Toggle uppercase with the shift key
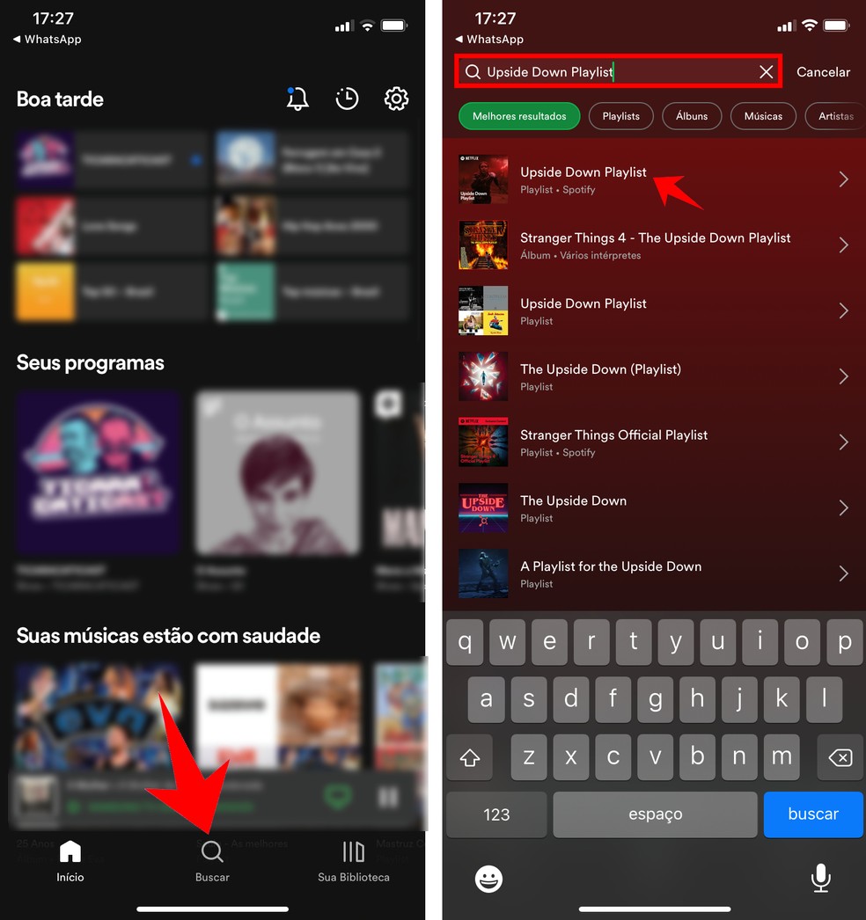The width and height of the screenshot is (866, 920). click(x=469, y=757)
